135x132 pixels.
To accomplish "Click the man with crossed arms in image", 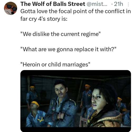I will click(x=61, y=104).
